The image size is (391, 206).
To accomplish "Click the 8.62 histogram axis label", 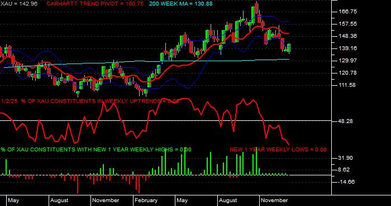I will (344, 170).
